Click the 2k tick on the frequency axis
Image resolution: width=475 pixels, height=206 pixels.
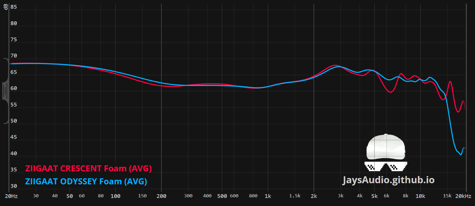tap(314, 196)
